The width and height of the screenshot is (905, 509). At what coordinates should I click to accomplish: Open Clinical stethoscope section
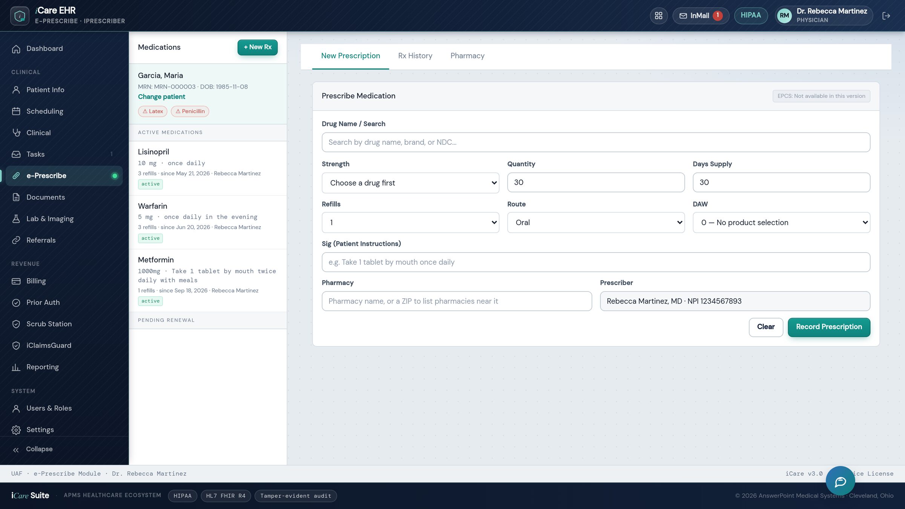64,133
